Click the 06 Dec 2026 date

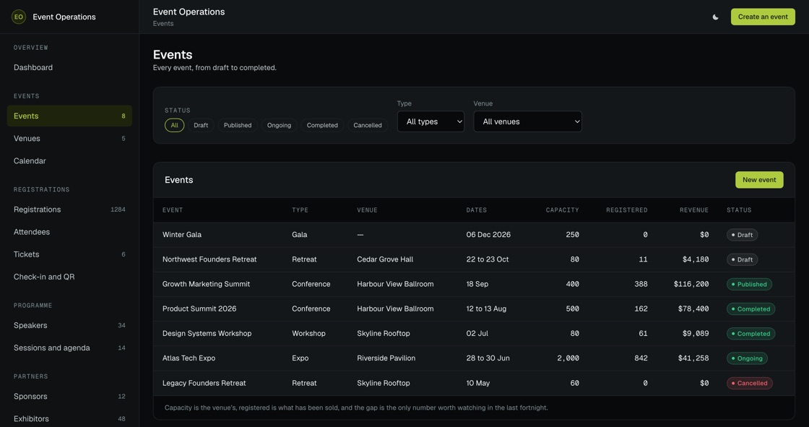tap(488, 234)
